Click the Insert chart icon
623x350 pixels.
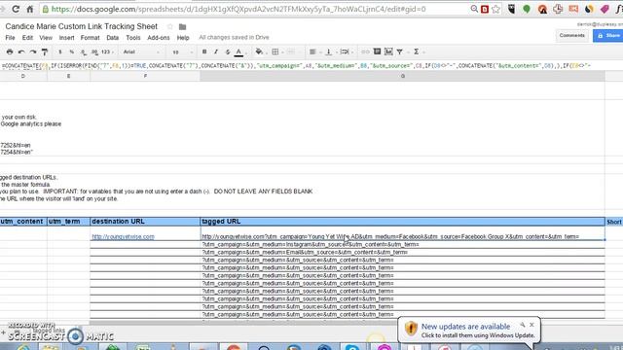coord(388,52)
